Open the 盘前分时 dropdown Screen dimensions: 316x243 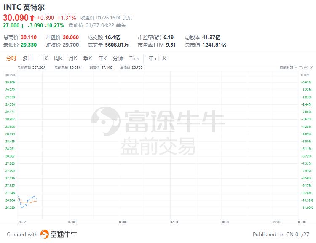pos(288,67)
